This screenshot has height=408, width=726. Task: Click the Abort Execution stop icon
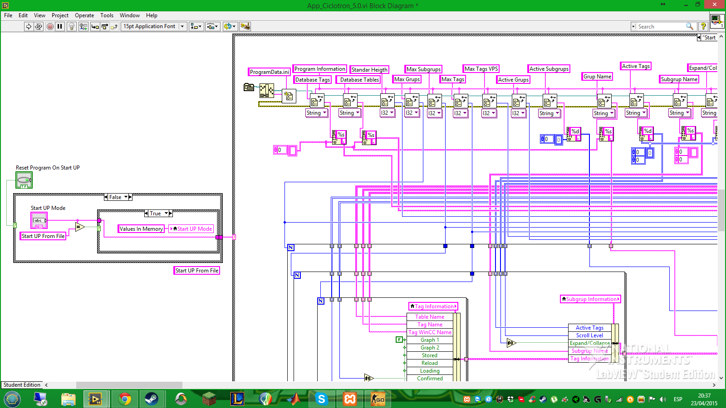point(50,26)
